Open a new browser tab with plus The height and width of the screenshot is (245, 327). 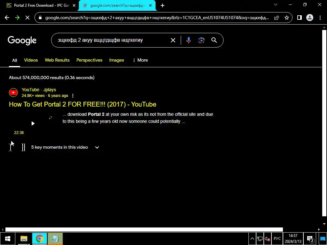click(163, 5)
